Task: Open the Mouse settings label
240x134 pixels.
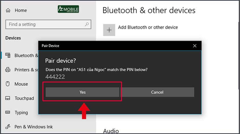Action: tap(21, 84)
